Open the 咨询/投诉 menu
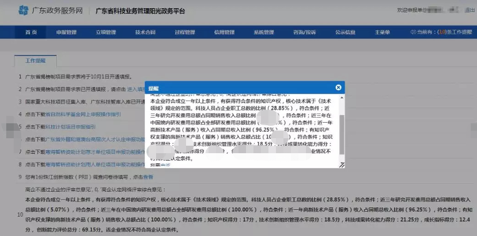This screenshot has height=236, width=477. (305, 32)
